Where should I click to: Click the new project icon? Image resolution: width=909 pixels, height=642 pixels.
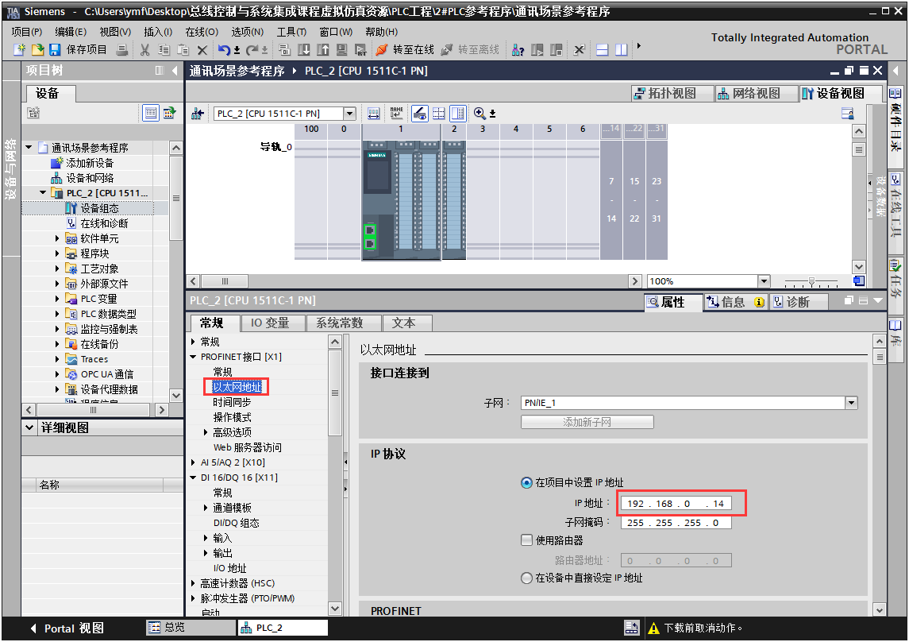click(x=19, y=50)
